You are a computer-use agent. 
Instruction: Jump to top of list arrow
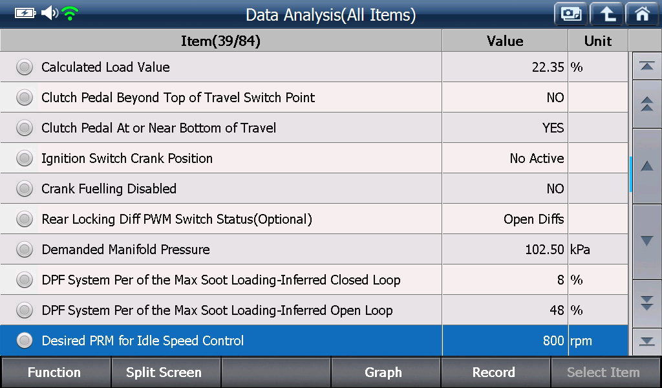pos(646,67)
